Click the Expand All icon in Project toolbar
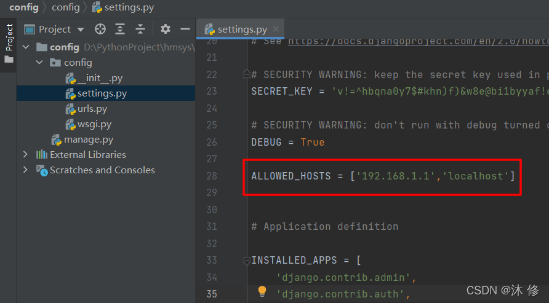Image resolution: width=549 pixels, height=303 pixels. [x=120, y=29]
